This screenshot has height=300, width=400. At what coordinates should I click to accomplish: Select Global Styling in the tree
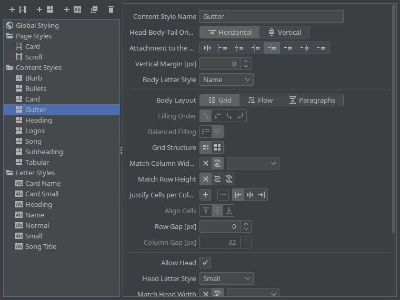click(x=37, y=26)
